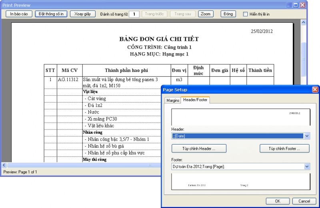Click the page number input field
Image resolution: width=320 pixels, height=208 pixels.
coord(134,14)
